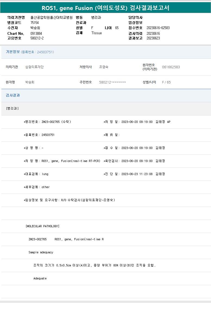
Task: Select the [MOLECULAR PATHOLOGY] heading
Action: (x=42, y=226)
